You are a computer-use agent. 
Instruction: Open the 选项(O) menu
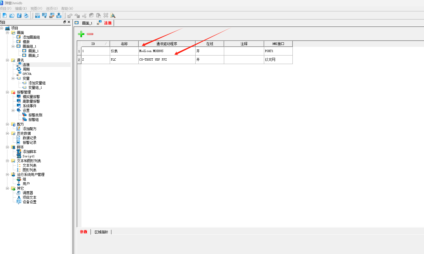click(x=52, y=9)
